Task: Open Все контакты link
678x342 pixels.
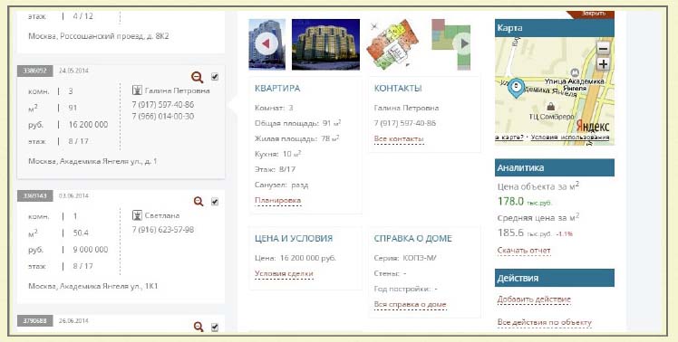Action: pos(399,139)
